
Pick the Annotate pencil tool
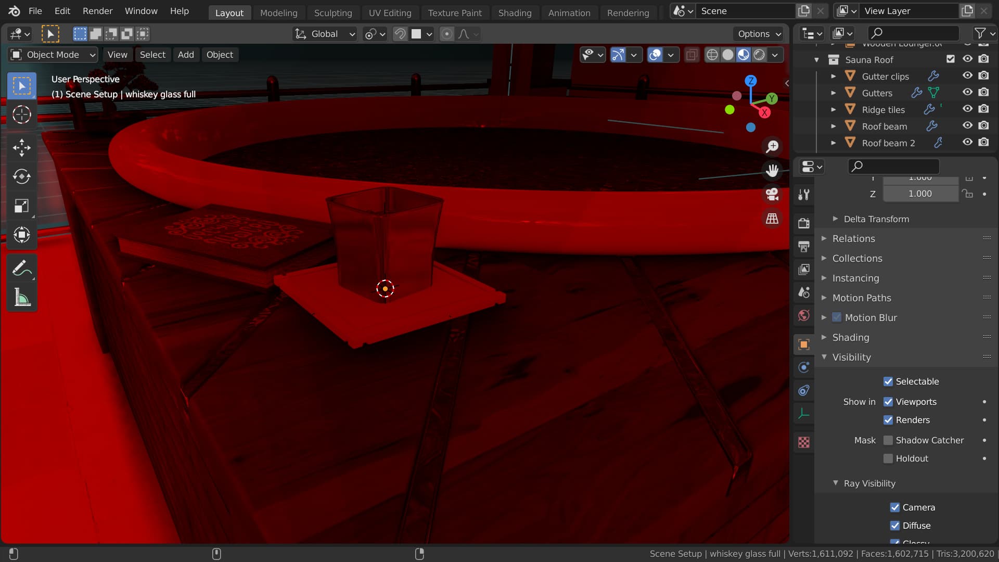pos(21,269)
